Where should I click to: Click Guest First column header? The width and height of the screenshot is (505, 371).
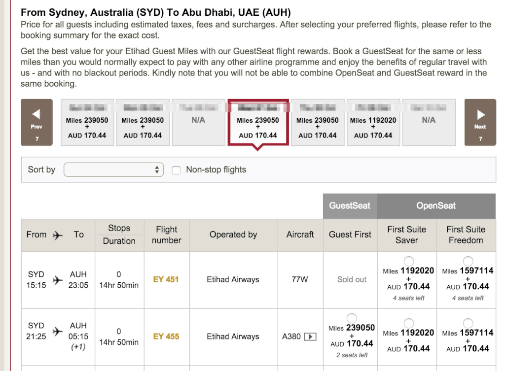coord(350,235)
